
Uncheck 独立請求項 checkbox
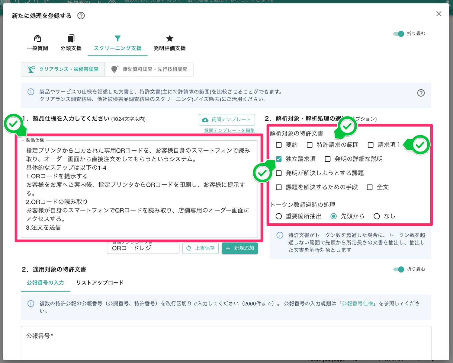[x=279, y=159]
